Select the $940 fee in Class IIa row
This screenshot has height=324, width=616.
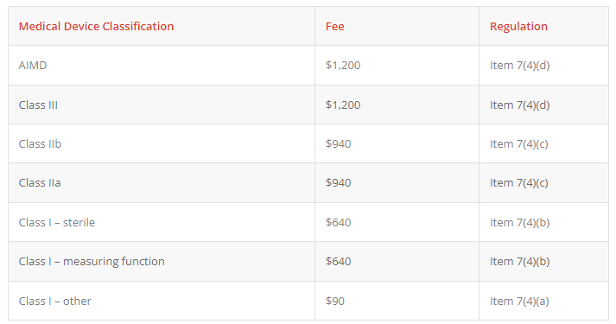(339, 183)
